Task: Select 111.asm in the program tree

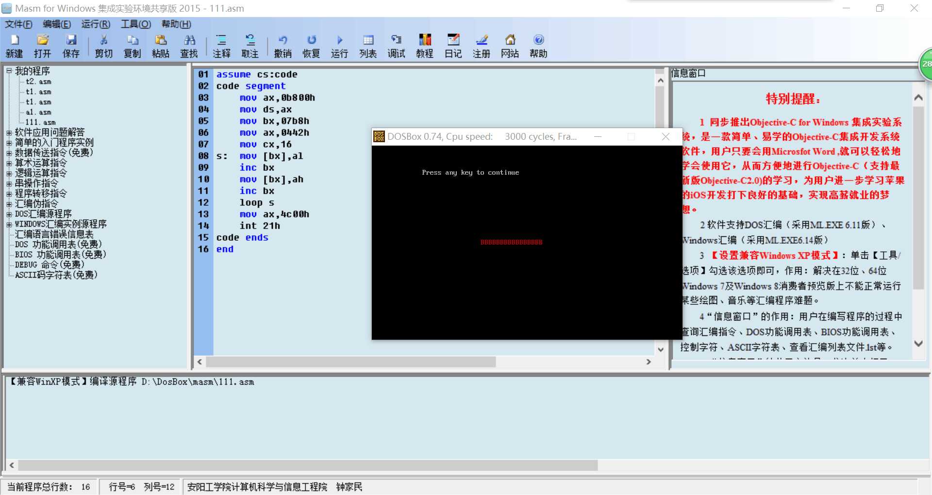Action: 40,122
